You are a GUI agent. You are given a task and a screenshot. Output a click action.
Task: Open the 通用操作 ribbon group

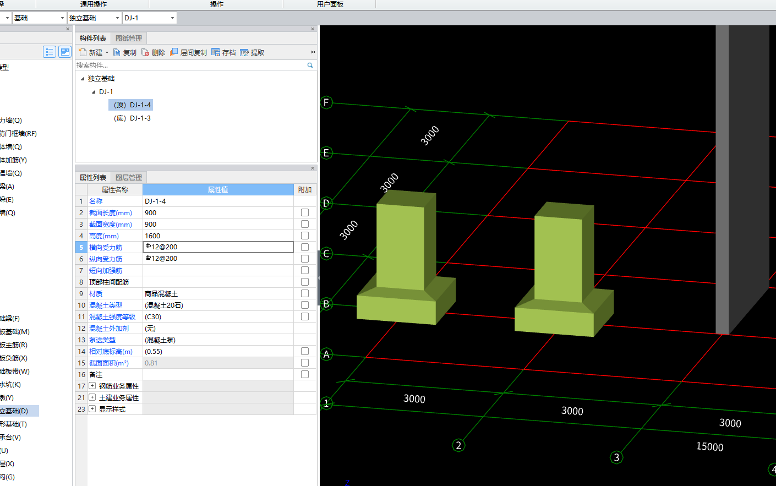(94, 4)
